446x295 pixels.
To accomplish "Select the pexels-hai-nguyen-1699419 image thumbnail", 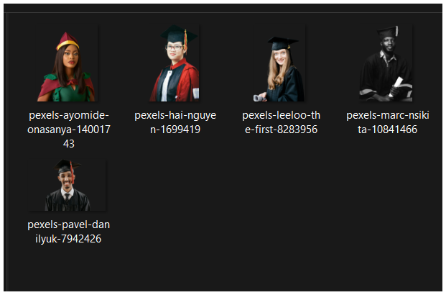I will click(x=174, y=63).
